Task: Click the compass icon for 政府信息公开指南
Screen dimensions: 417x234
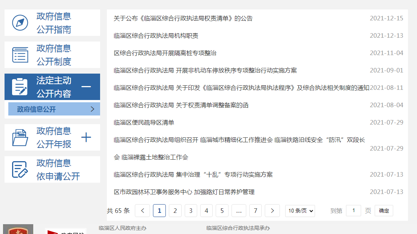Action: coord(20,23)
